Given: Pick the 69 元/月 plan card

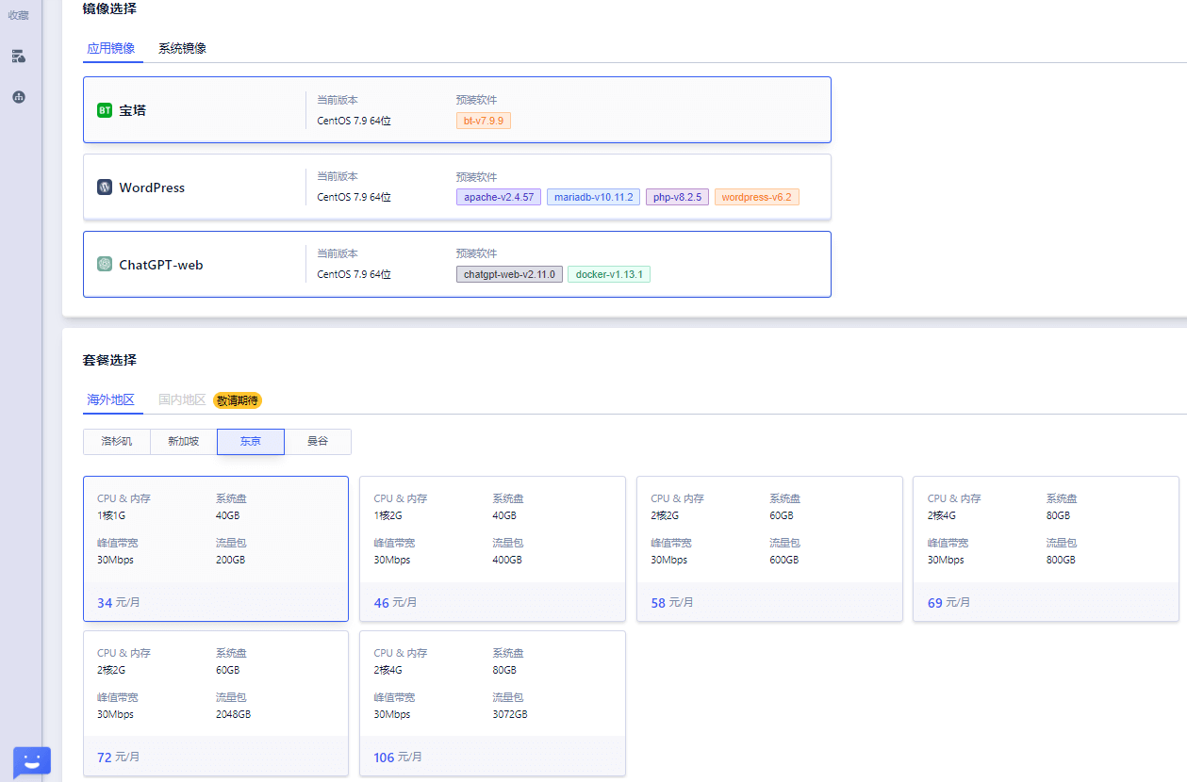Looking at the screenshot, I should [x=1046, y=548].
